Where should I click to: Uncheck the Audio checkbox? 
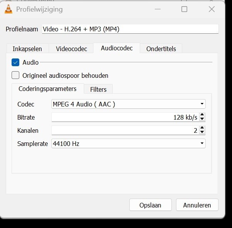tap(15, 62)
